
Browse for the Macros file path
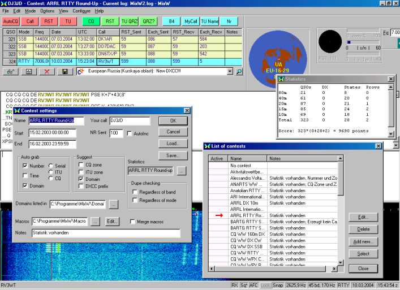tap(95, 222)
